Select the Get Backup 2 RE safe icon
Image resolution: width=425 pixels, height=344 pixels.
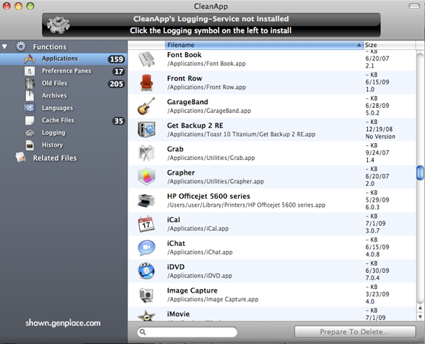click(x=147, y=130)
